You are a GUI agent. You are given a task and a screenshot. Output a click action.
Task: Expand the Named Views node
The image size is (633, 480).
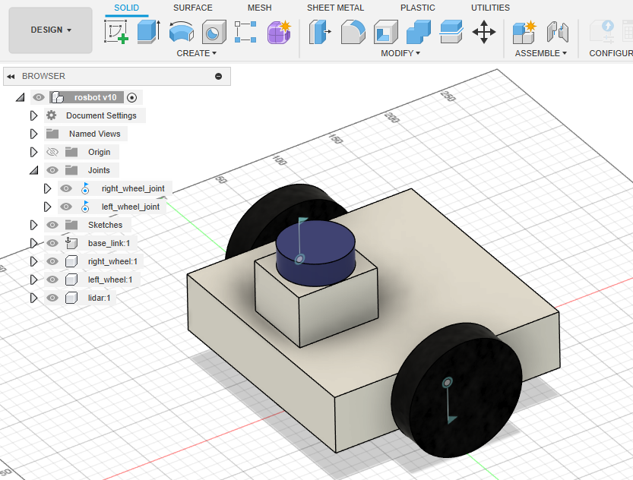[x=33, y=134]
